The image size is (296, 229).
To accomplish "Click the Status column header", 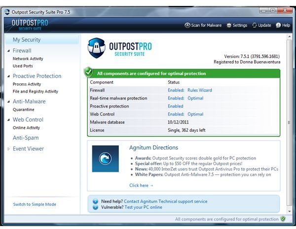I will [x=174, y=82].
